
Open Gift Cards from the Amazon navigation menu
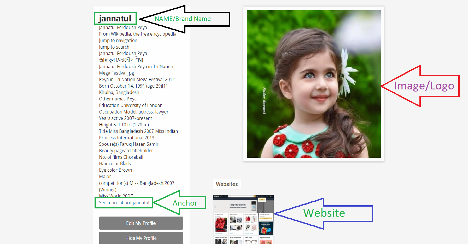[249, 199]
